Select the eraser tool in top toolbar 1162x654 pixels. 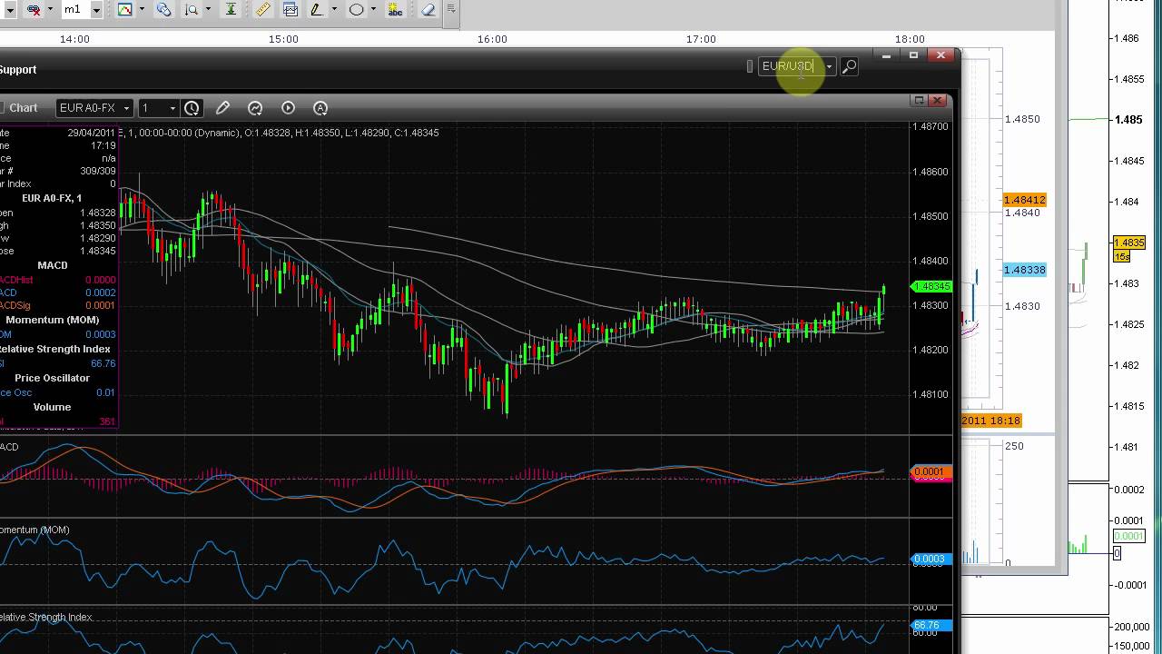428,10
